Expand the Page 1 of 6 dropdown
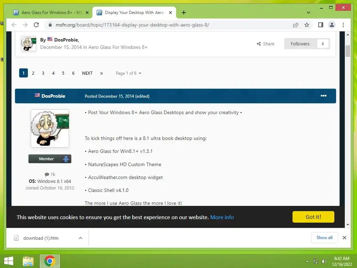 (x=128, y=73)
